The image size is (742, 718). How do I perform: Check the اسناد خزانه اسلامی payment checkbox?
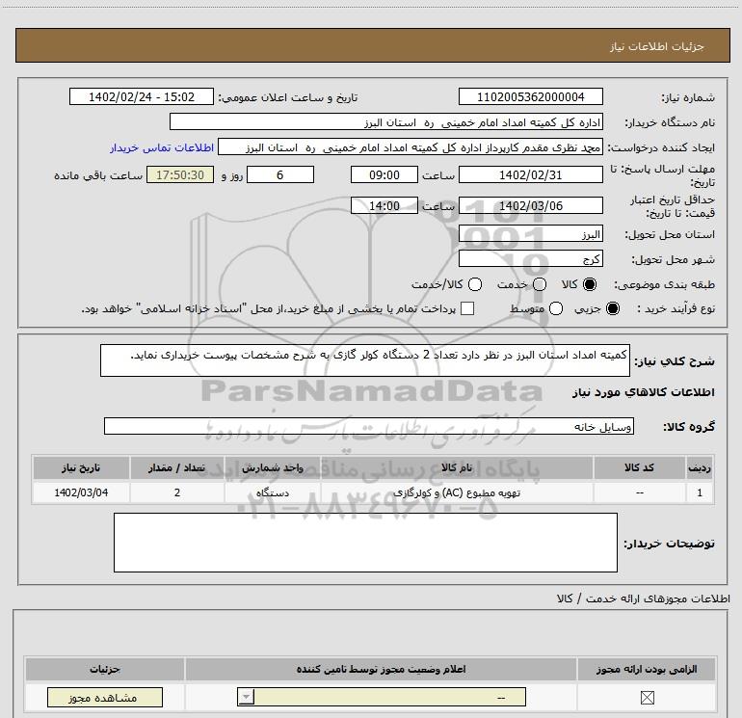467,308
